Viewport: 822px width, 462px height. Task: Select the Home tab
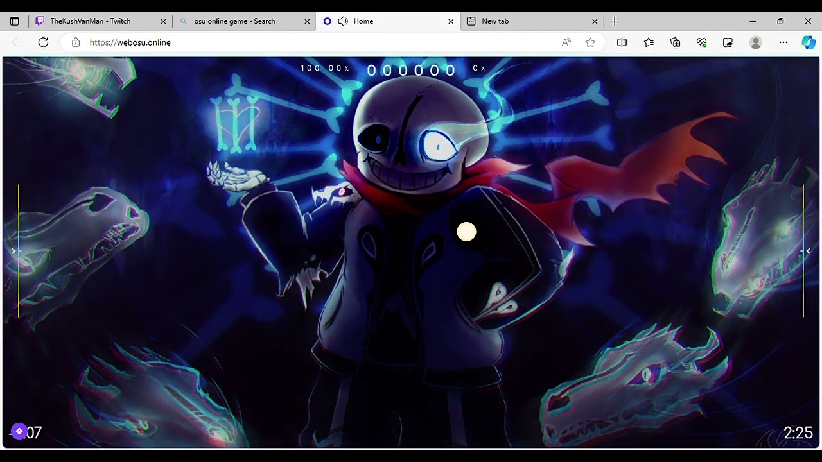coord(389,21)
